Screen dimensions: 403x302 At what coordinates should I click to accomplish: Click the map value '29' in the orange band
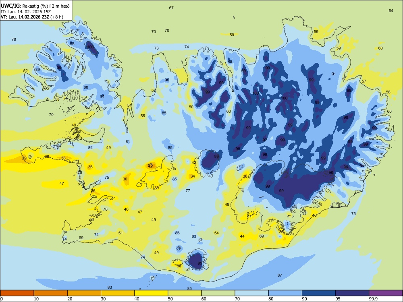pos(24,158)
